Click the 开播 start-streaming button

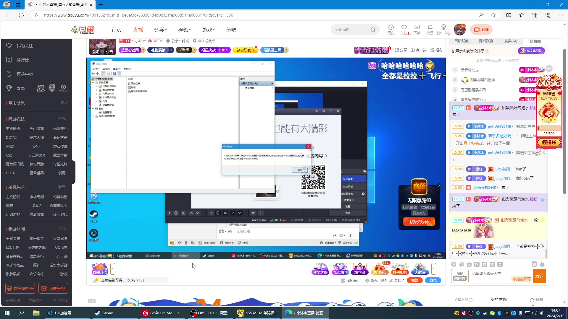481,30
